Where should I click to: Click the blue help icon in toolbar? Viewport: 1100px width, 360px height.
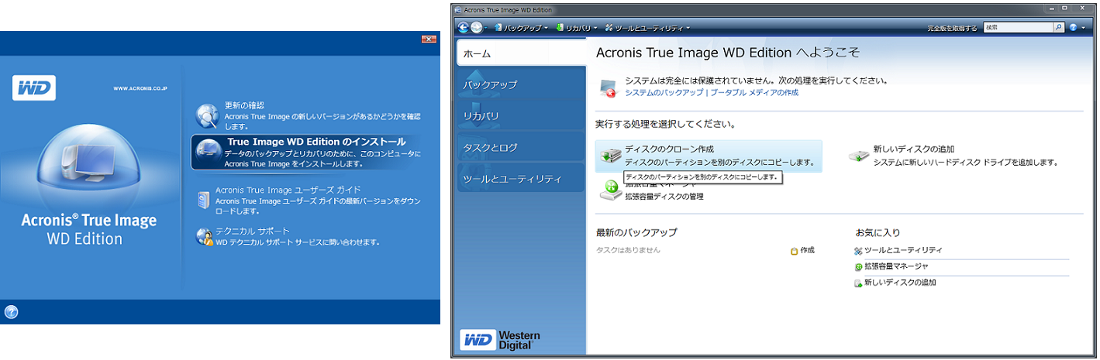point(1074,27)
